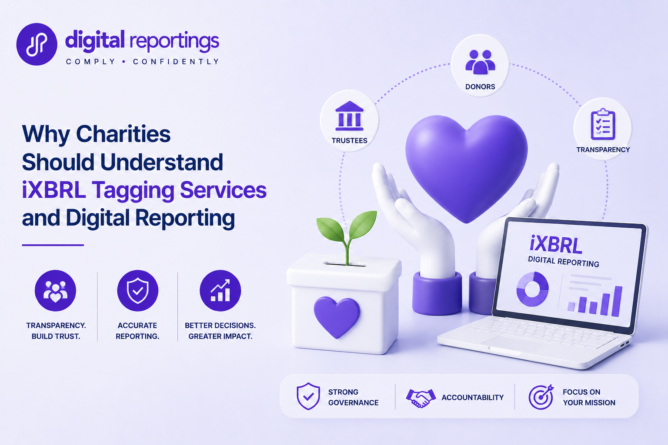Click the 'COMPLY • CONFIDENTLY' tagline

tap(143, 62)
